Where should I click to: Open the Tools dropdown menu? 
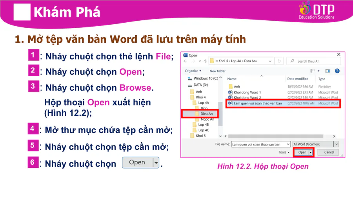pyautogui.click(x=284, y=152)
